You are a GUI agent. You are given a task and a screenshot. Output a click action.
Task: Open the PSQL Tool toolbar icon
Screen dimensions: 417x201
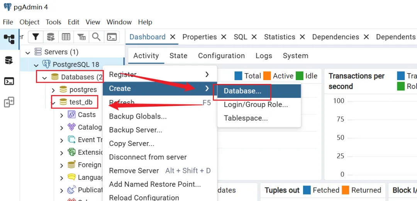click(x=112, y=37)
